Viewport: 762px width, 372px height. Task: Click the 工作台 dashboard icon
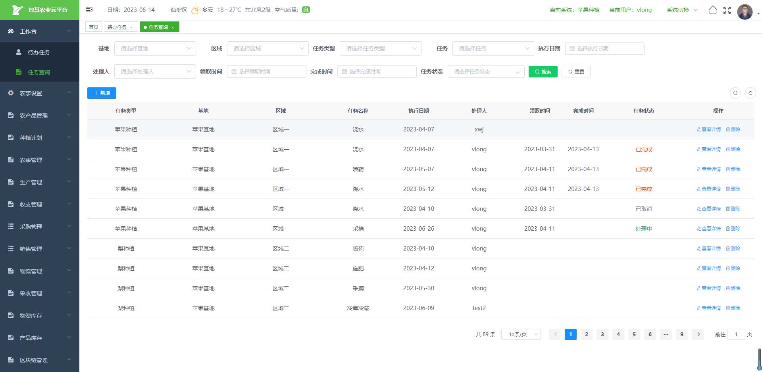(11, 31)
